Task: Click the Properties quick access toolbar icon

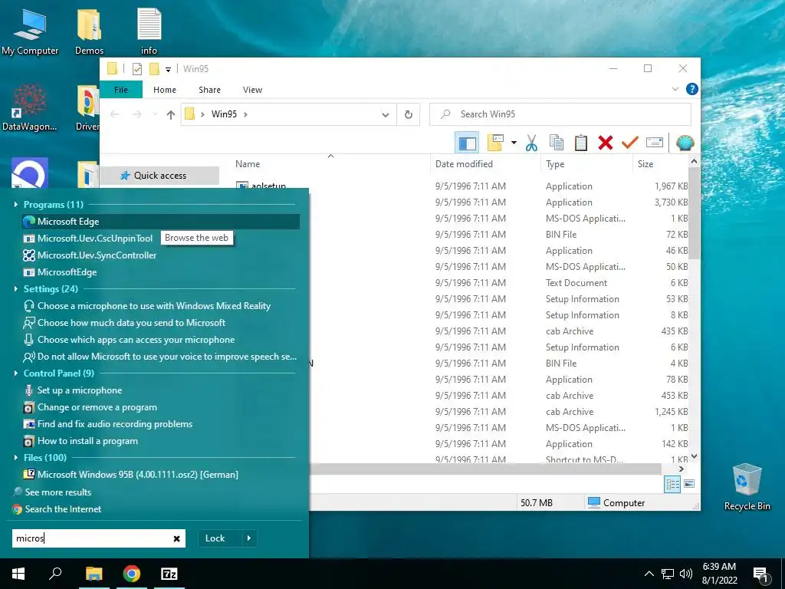Action: click(x=136, y=68)
